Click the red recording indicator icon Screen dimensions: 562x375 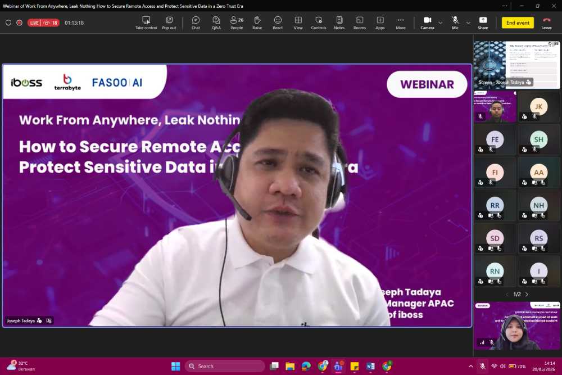click(19, 22)
